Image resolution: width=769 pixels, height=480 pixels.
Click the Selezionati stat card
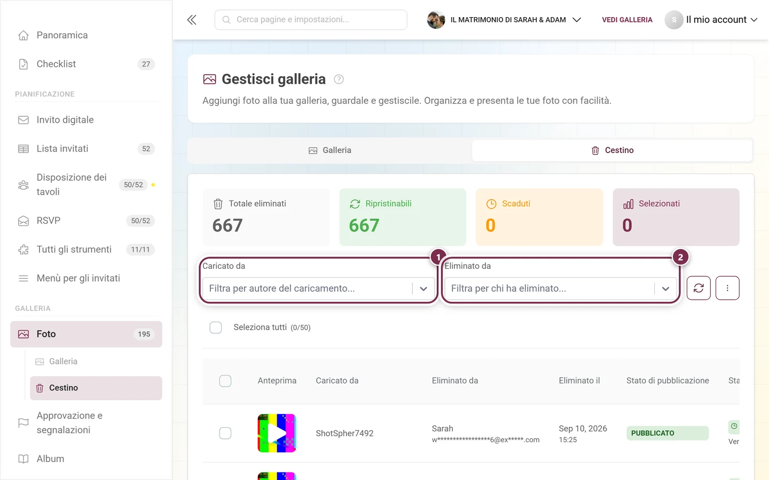click(x=676, y=217)
